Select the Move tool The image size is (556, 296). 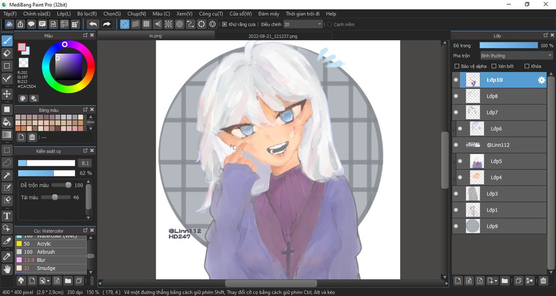(x=7, y=94)
